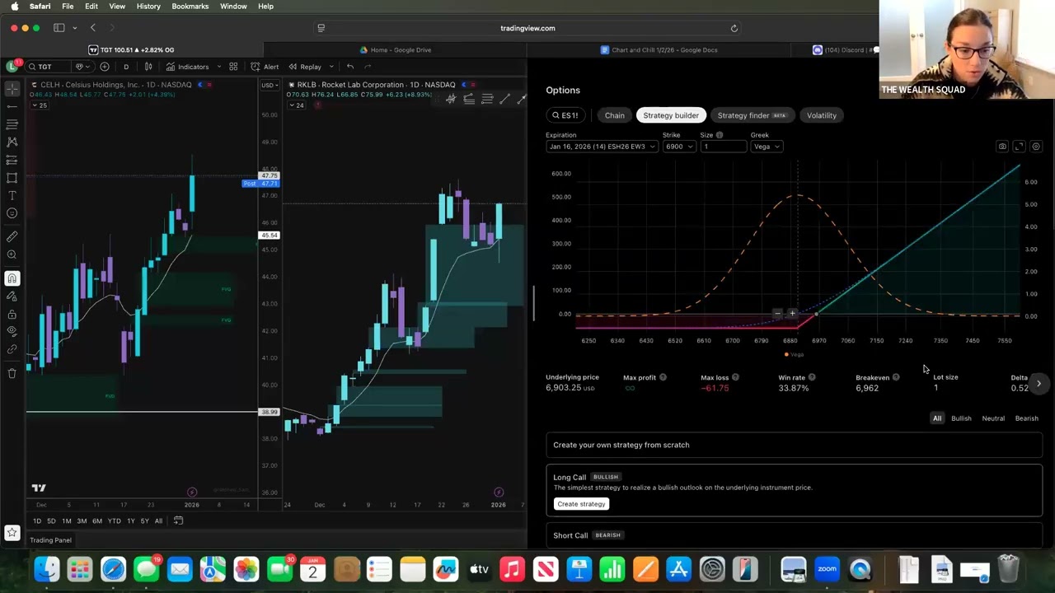Open the favorites star toolbar icon

point(12,533)
